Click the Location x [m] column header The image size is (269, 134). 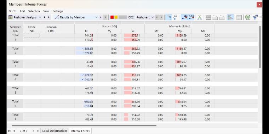pos(51,29)
